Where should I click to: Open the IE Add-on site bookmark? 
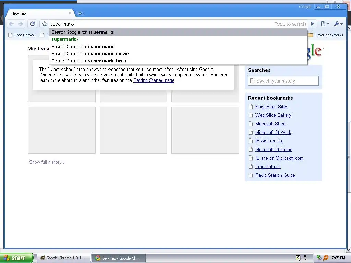[269, 141]
